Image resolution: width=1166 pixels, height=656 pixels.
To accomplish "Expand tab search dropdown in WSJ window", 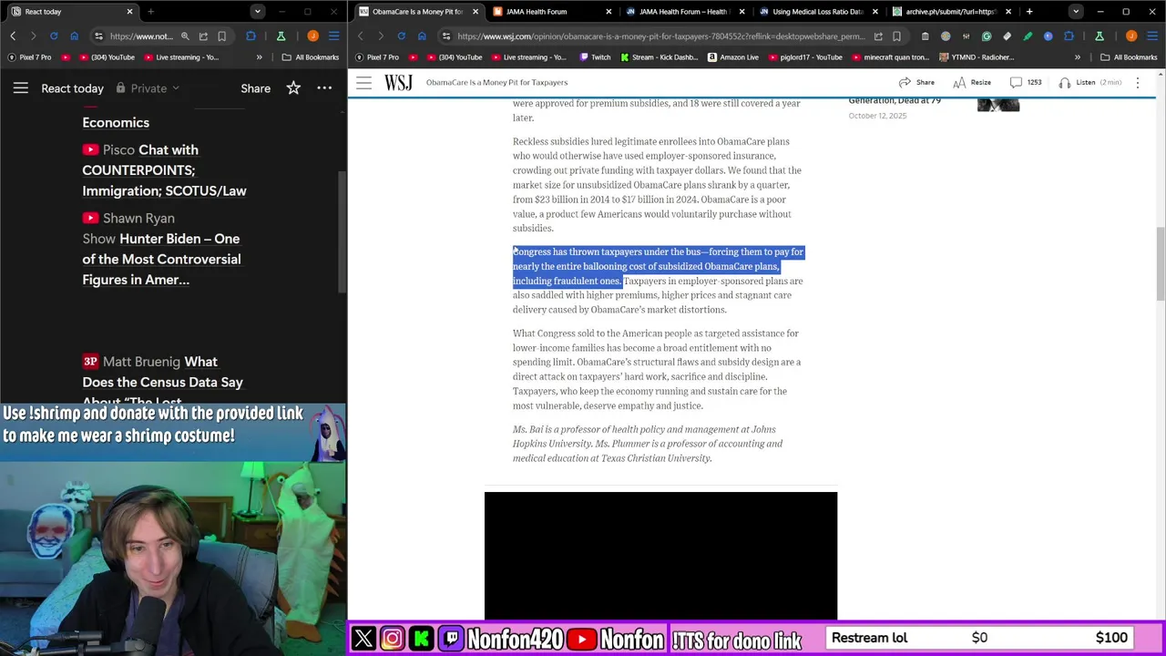I will pos(1076,12).
